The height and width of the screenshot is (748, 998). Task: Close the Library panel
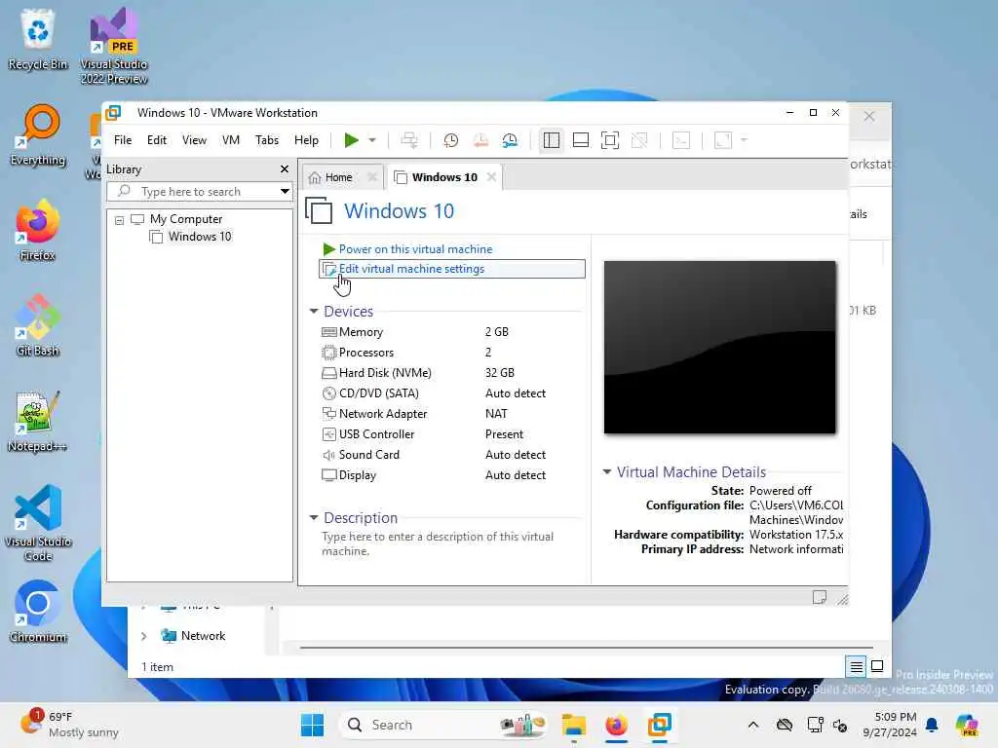coord(285,169)
